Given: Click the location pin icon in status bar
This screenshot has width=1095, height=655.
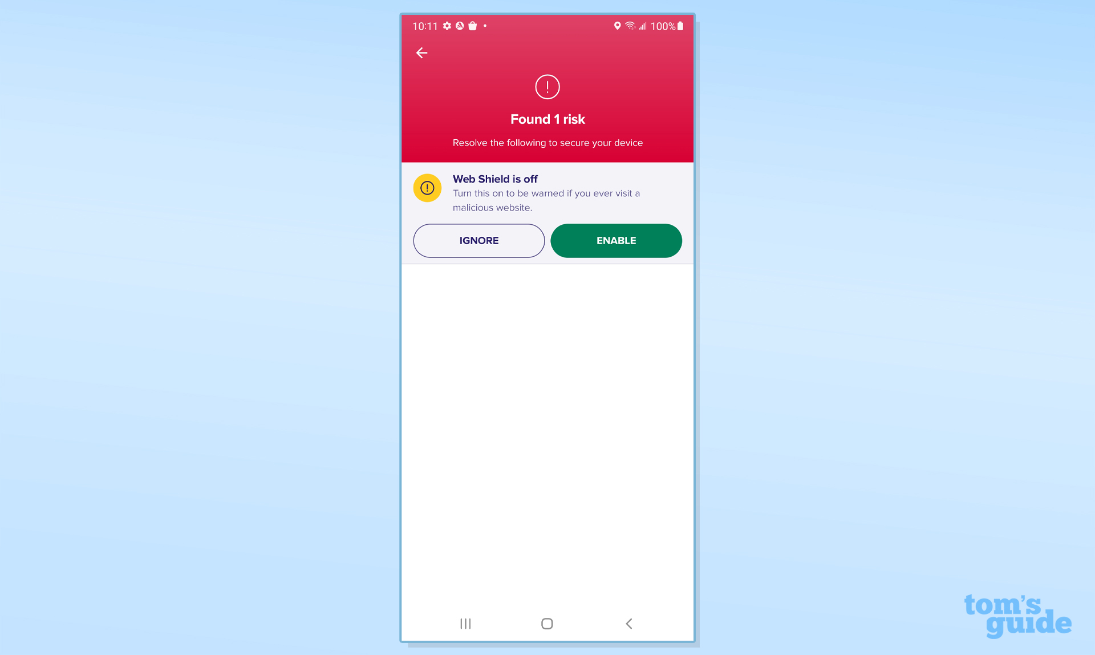Looking at the screenshot, I should [616, 26].
